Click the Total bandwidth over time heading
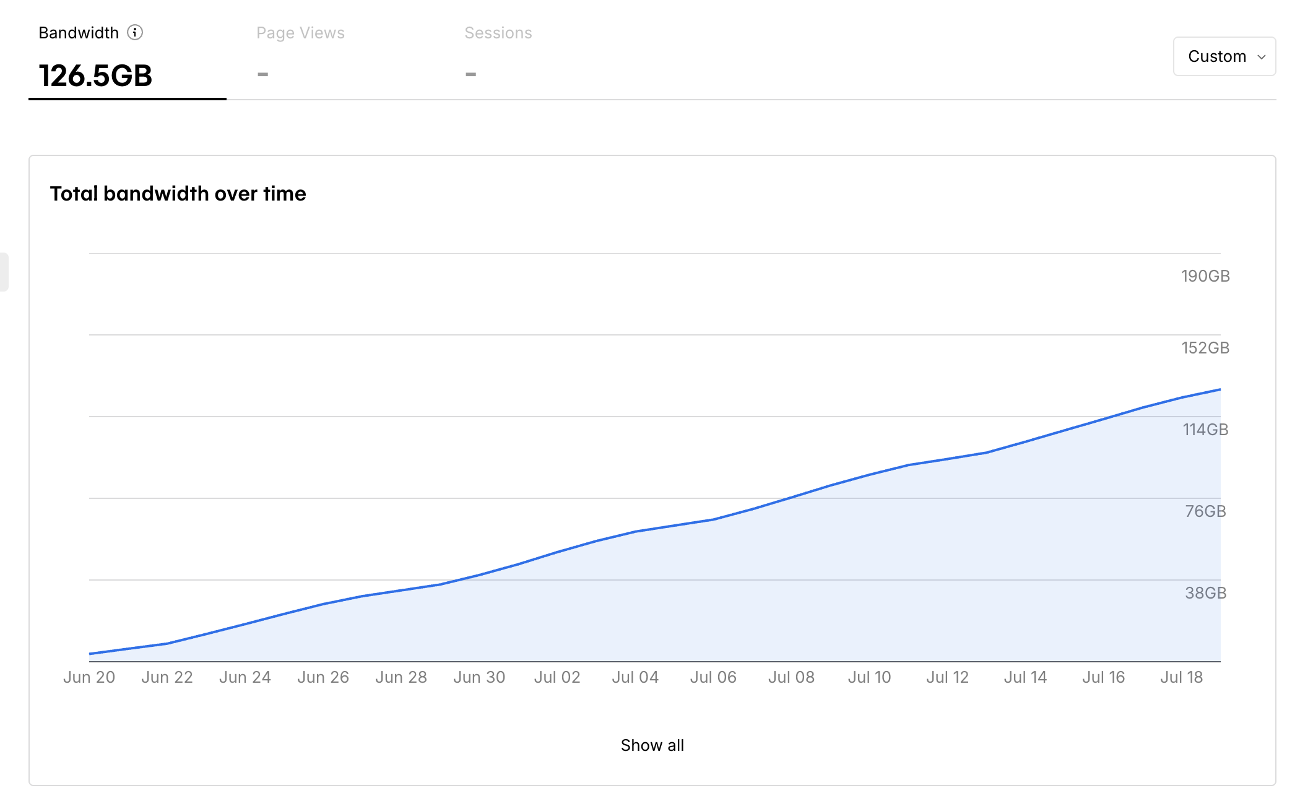Image resolution: width=1300 pixels, height=801 pixels. (178, 194)
